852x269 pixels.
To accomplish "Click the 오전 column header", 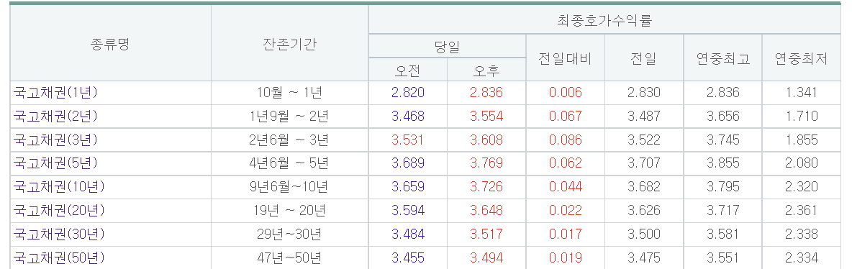I will point(408,70).
